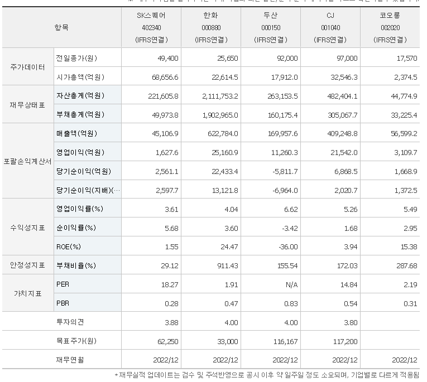Select the CJ column header
This screenshot has height=382, width=427.
pos(330,27)
